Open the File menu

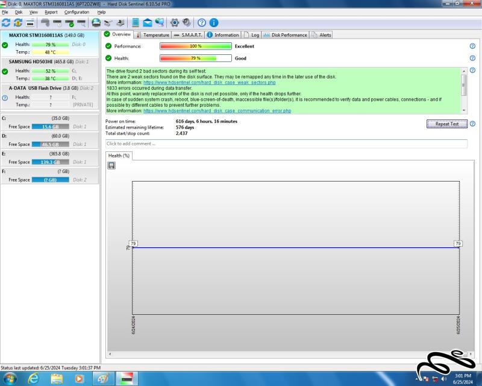coord(5,12)
